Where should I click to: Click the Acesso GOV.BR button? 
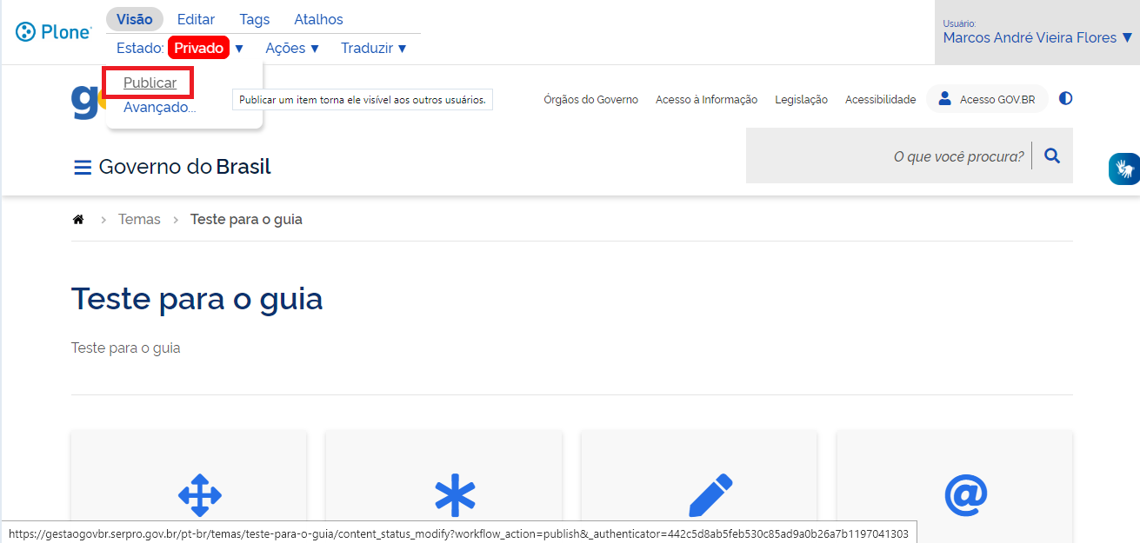(987, 99)
